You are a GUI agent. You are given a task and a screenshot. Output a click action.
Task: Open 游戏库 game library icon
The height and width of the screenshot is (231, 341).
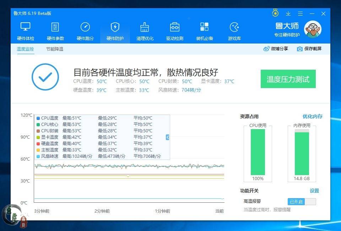[234, 27]
